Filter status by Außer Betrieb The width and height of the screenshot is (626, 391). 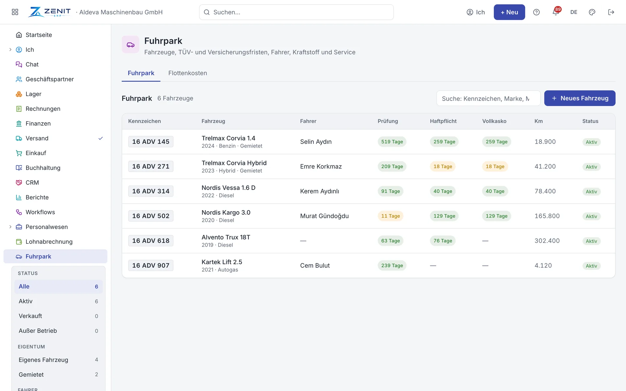[58, 331]
